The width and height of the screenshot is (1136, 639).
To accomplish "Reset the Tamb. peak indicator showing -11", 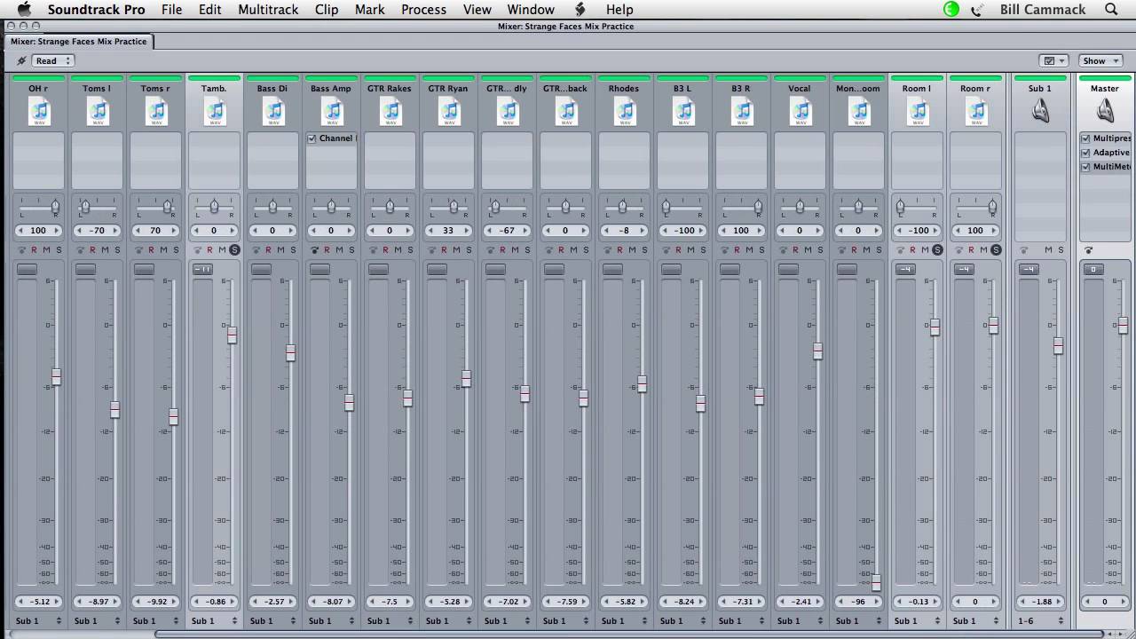I will pos(202,269).
